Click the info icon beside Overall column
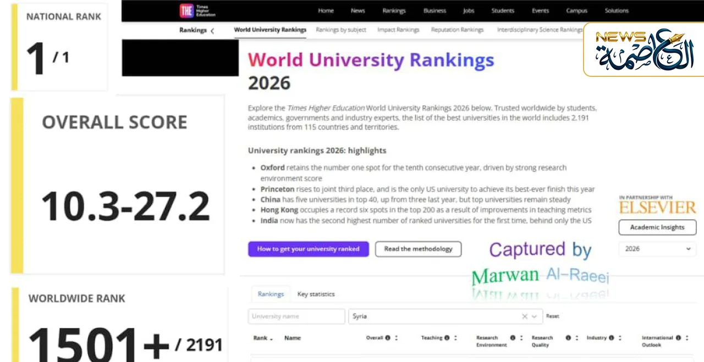Viewport: 704px width, 362px height. pos(388,338)
